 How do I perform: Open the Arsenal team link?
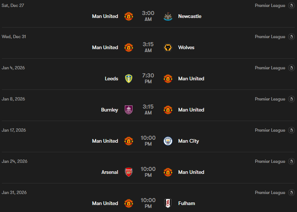click(110, 172)
